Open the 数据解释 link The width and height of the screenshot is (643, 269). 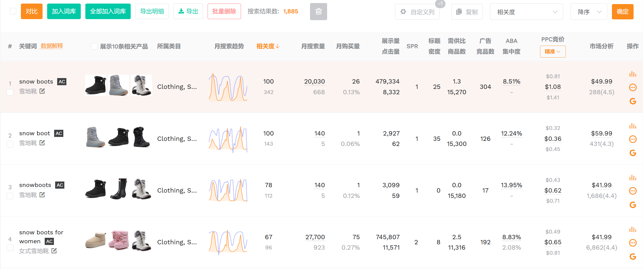(52, 46)
